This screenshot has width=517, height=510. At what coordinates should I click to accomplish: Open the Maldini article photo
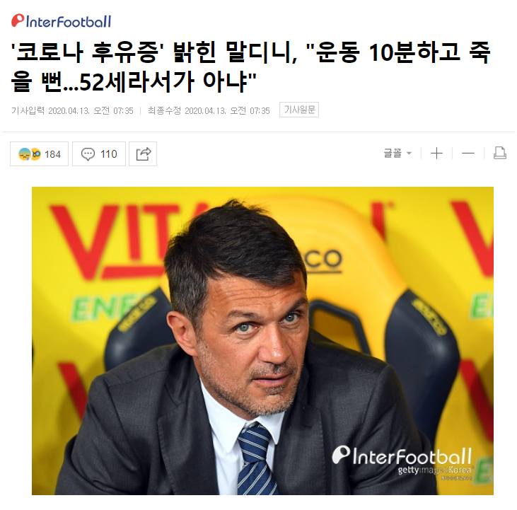click(x=262, y=340)
